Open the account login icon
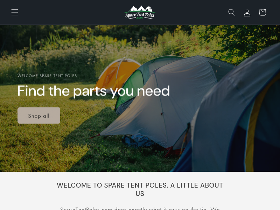 pos(247,13)
